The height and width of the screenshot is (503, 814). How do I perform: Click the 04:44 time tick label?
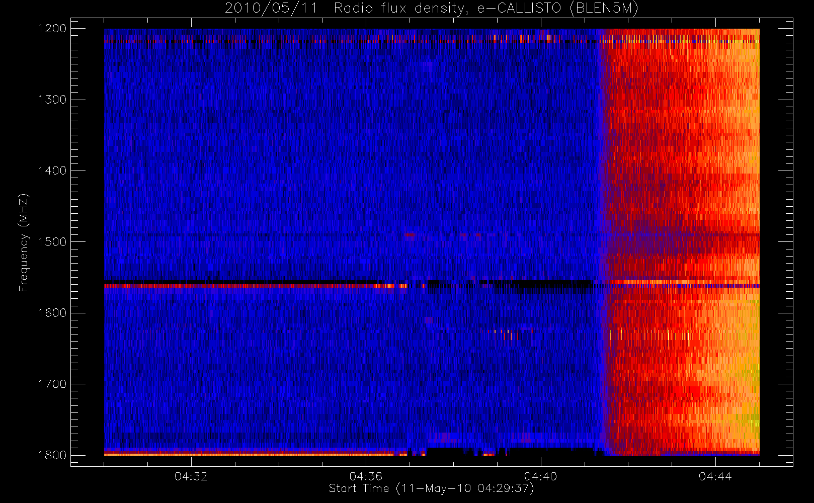click(715, 476)
